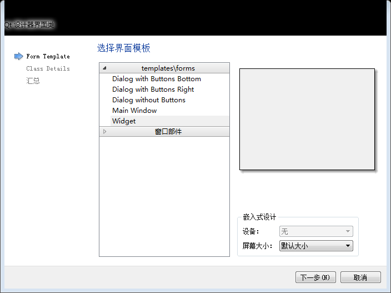
Task: Click the 取消 cancel button
Action: click(x=360, y=277)
